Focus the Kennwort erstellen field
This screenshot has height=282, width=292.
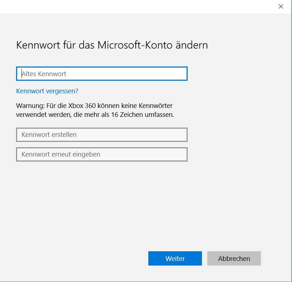(x=102, y=135)
